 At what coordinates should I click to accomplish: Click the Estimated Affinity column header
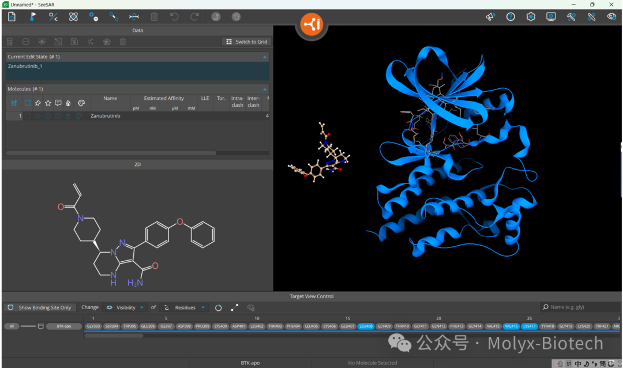[164, 98]
